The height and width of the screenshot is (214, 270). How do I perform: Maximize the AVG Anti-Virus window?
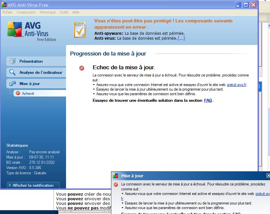click(x=246, y=5)
